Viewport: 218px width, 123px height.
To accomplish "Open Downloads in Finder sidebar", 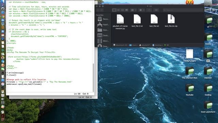I will click(103, 46).
